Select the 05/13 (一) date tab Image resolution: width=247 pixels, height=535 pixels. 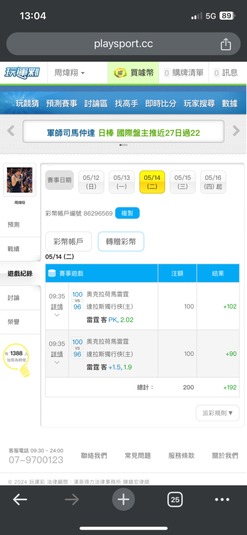(x=122, y=182)
